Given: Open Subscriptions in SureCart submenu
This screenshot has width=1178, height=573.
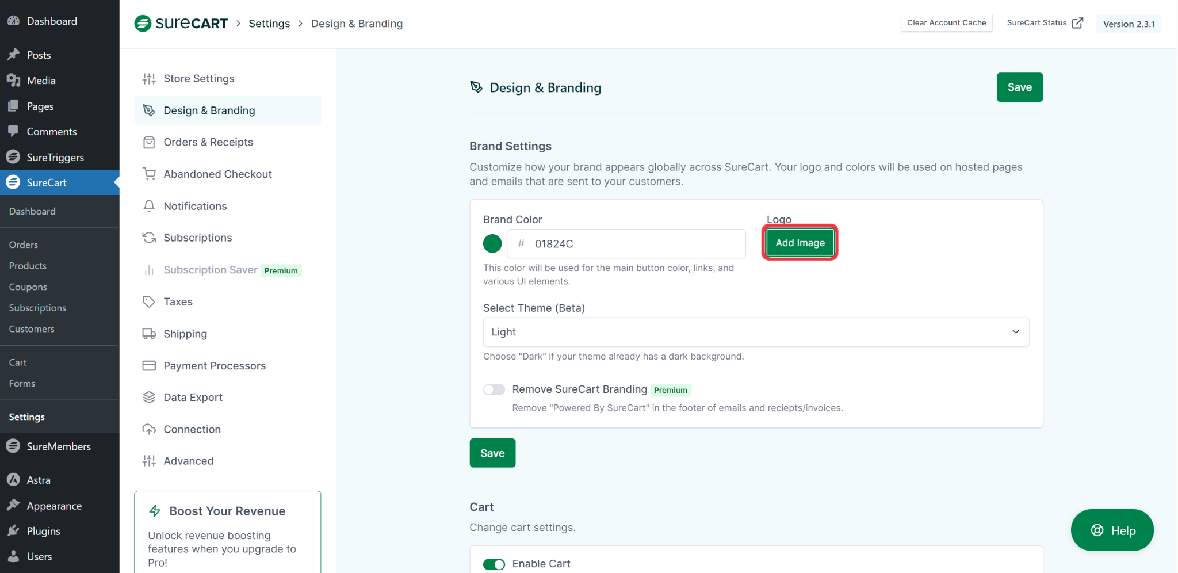Looking at the screenshot, I should point(37,308).
